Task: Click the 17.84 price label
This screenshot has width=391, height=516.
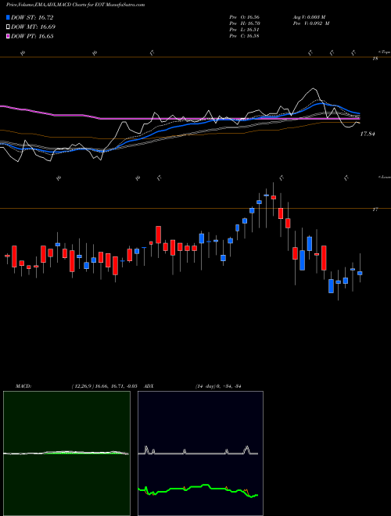Action: pyautogui.click(x=368, y=134)
